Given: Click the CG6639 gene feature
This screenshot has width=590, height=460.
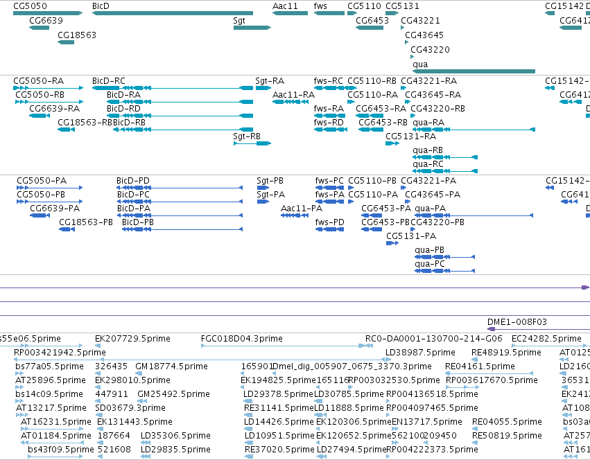Looking at the screenshot, I should point(39,28).
